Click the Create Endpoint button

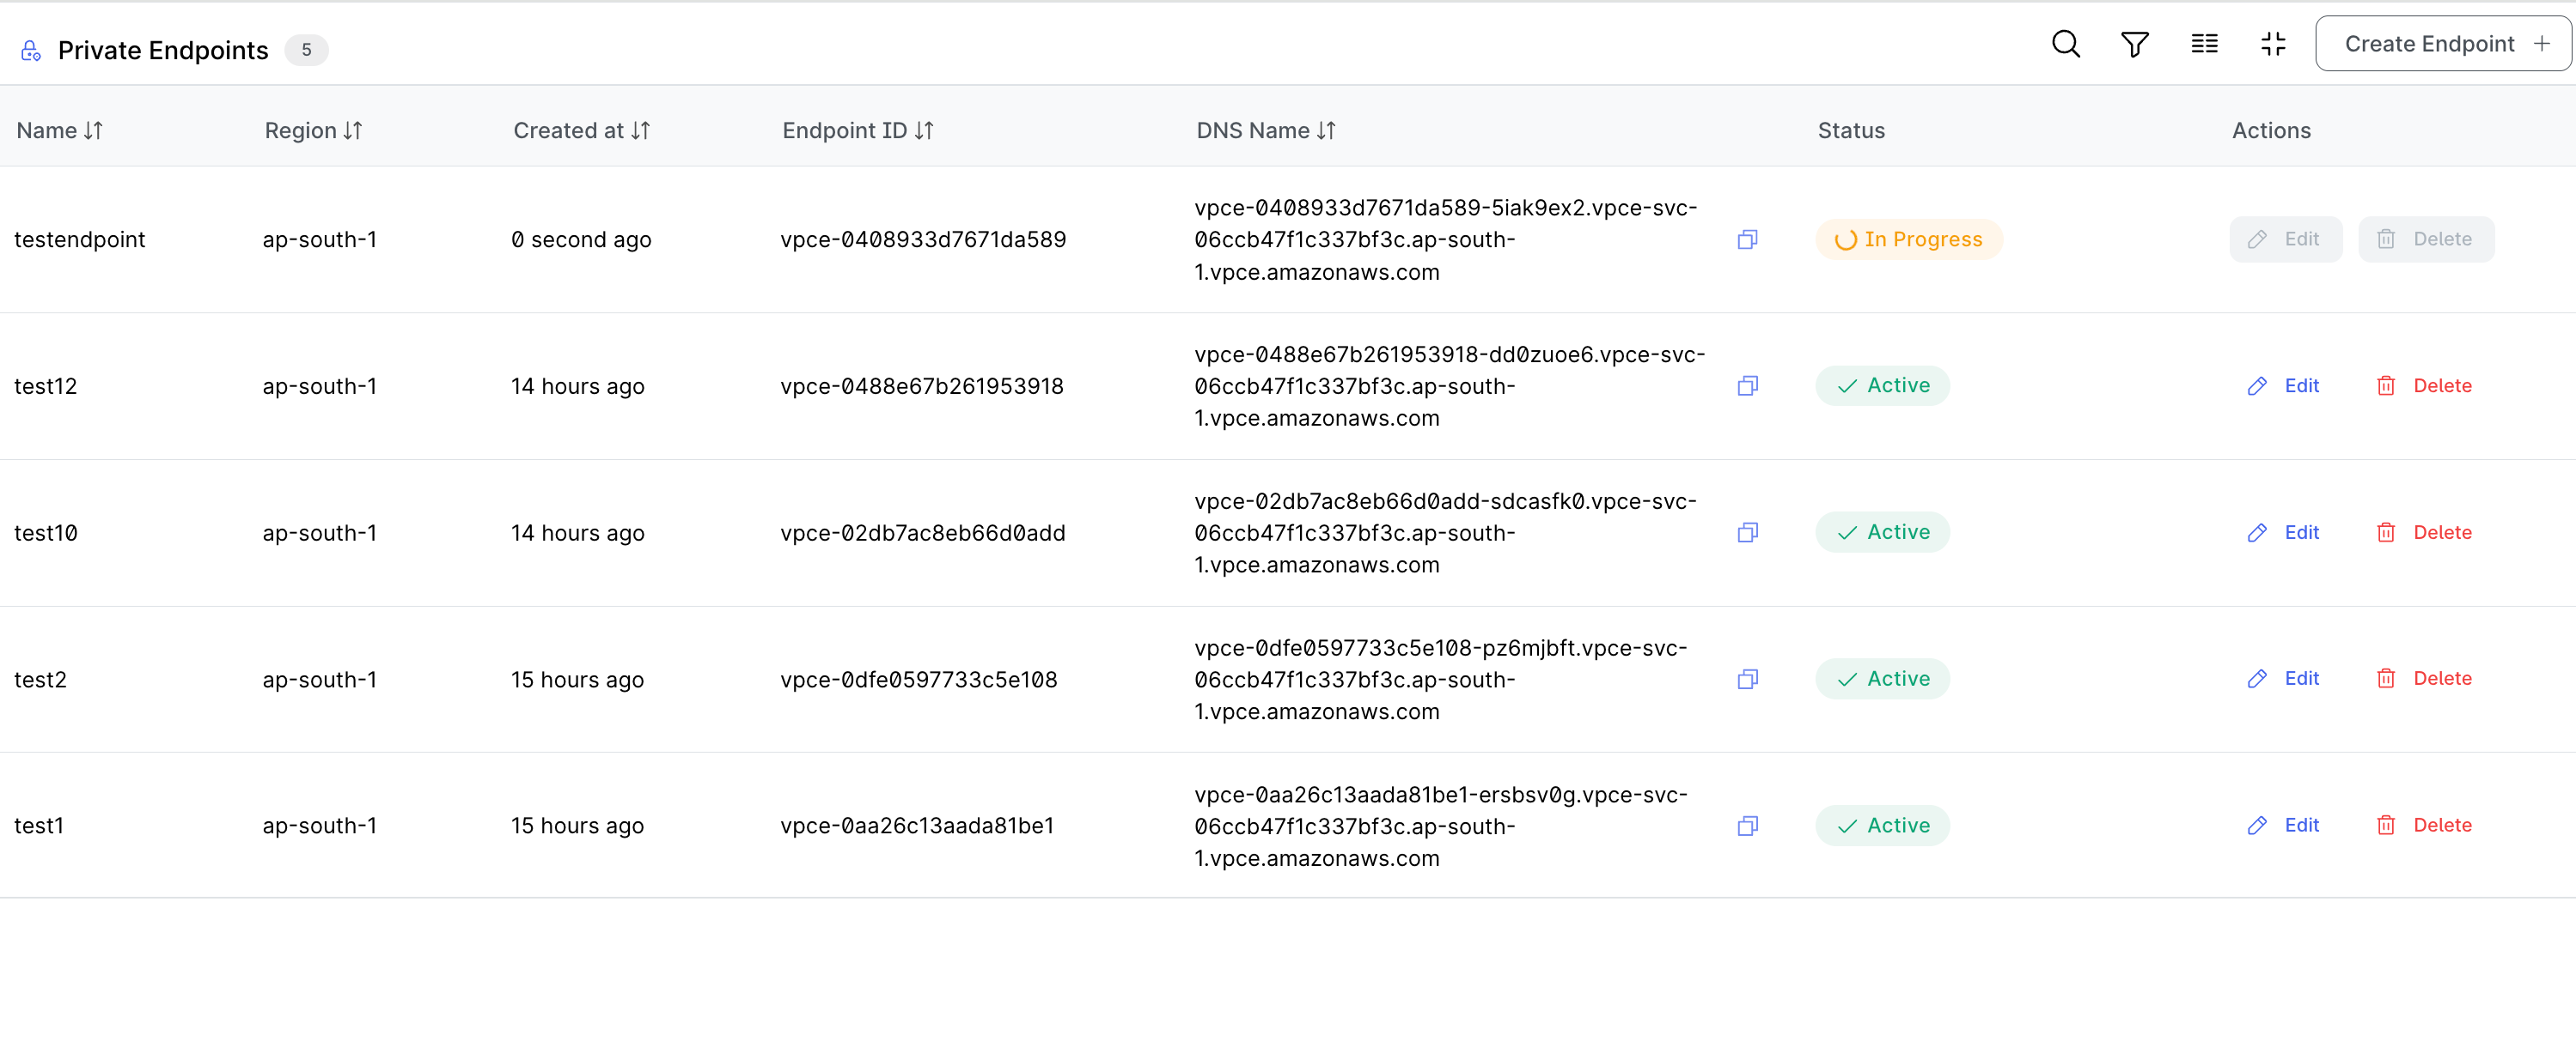pyautogui.click(x=2442, y=43)
